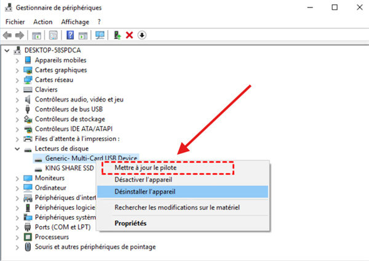Select Generic- Multi-Card USB Device
Image resolution: width=369 pixels, height=261 pixels.
click(x=91, y=158)
